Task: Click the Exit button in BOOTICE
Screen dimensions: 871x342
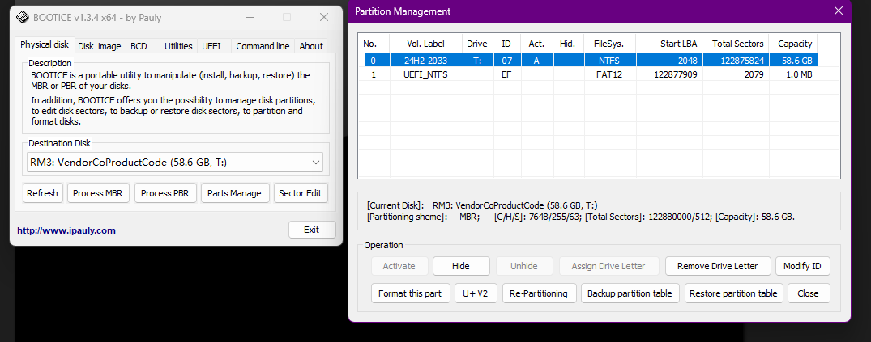Action: [x=312, y=230]
